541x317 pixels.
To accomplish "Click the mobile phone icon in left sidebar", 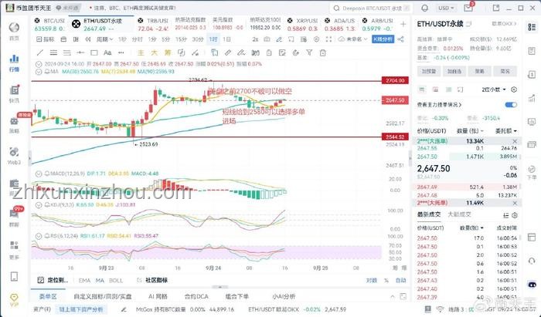I will (14, 276).
